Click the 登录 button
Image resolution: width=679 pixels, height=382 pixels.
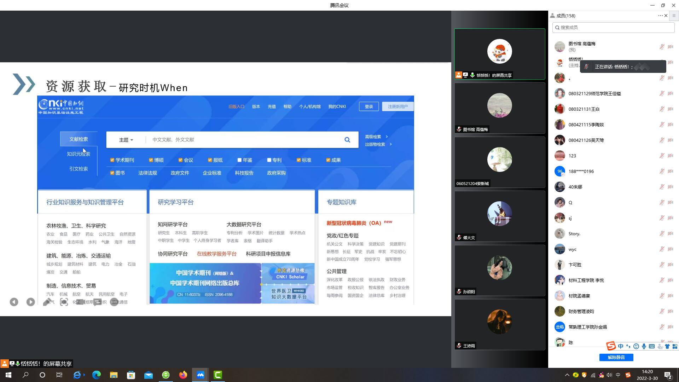coord(369,106)
